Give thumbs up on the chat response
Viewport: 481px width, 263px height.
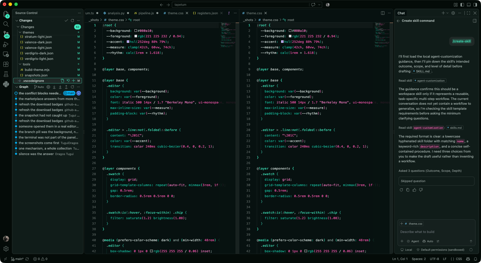pyautogui.click(x=414, y=190)
